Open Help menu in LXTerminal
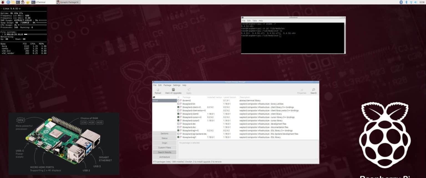The height and width of the screenshot is (178, 426). (x=261, y=21)
